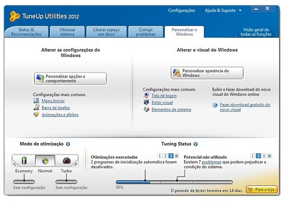This screenshot has width=283, height=202.
Task: Open the Menu Iniciar link
Action: pyautogui.click(x=53, y=101)
